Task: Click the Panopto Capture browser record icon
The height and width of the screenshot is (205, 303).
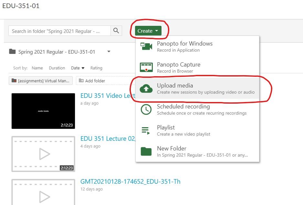Action: point(146,67)
